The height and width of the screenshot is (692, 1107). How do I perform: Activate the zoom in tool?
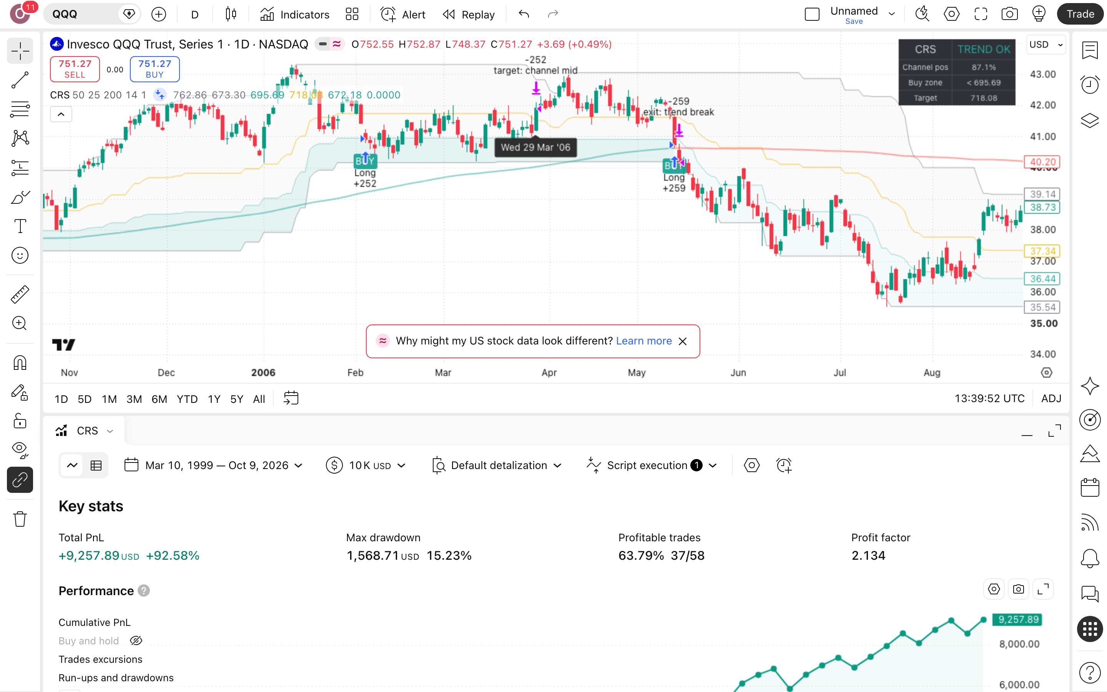click(x=20, y=324)
